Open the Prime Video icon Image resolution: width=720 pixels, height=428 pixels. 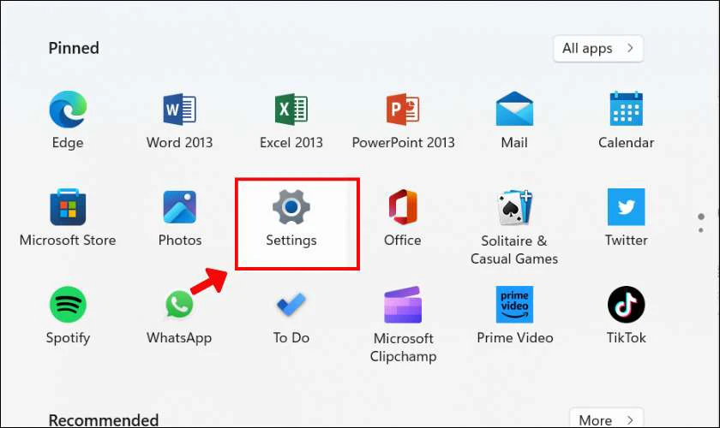[514, 305]
